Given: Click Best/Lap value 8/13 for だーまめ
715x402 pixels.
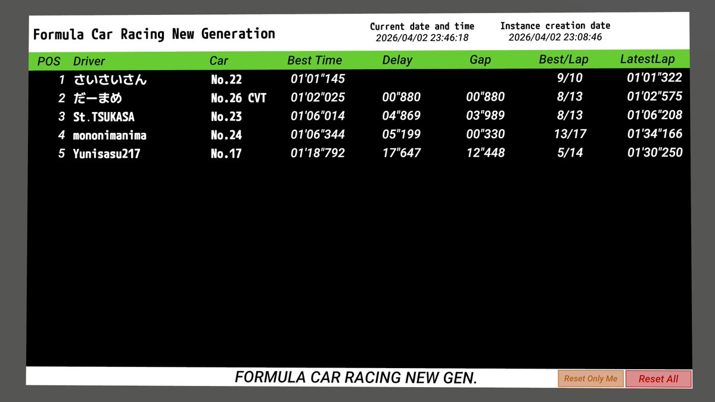Looking at the screenshot, I should (569, 96).
